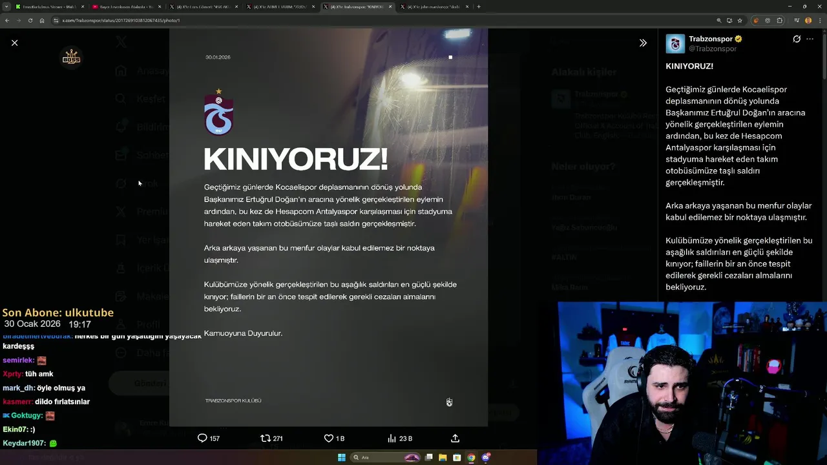Open the Chrome profile avatar
827x465 pixels.
pos(808,21)
